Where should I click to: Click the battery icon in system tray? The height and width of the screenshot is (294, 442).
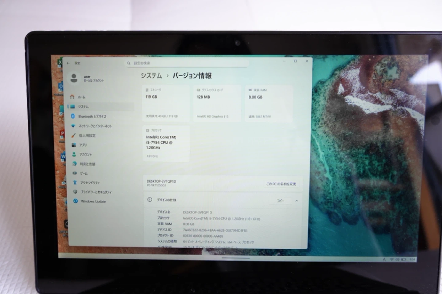tap(404, 259)
